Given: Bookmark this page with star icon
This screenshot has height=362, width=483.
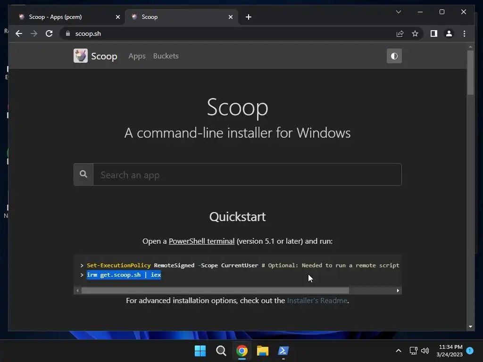Looking at the screenshot, I should [415, 33].
